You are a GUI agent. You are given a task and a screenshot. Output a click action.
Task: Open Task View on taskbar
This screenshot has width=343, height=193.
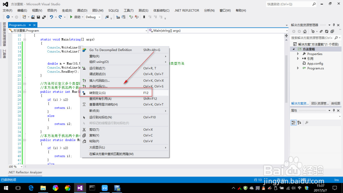tap(18, 188)
